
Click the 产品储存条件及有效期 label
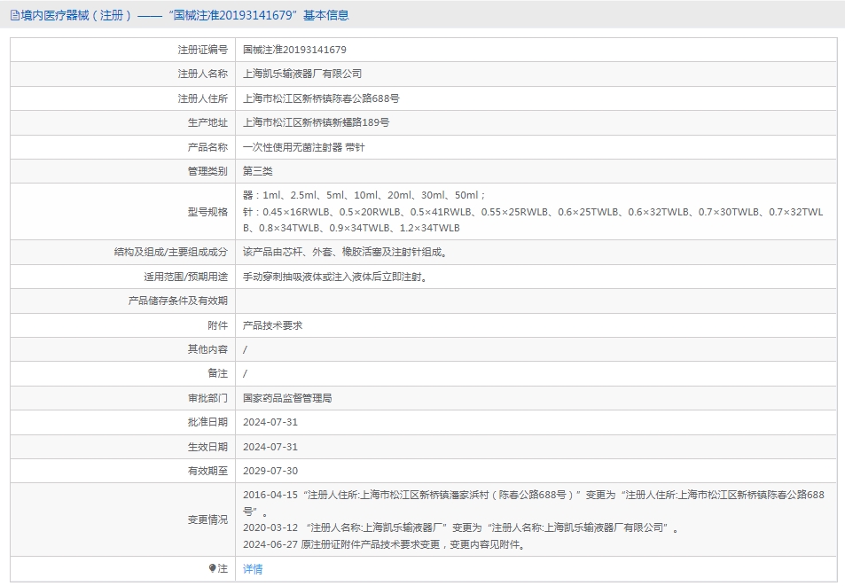pos(178,301)
